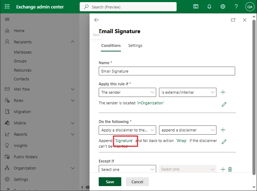Image resolution: width=257 pixels, height=191 pixels.
Task: Open the notifications bell
Action: coord(209,7)
